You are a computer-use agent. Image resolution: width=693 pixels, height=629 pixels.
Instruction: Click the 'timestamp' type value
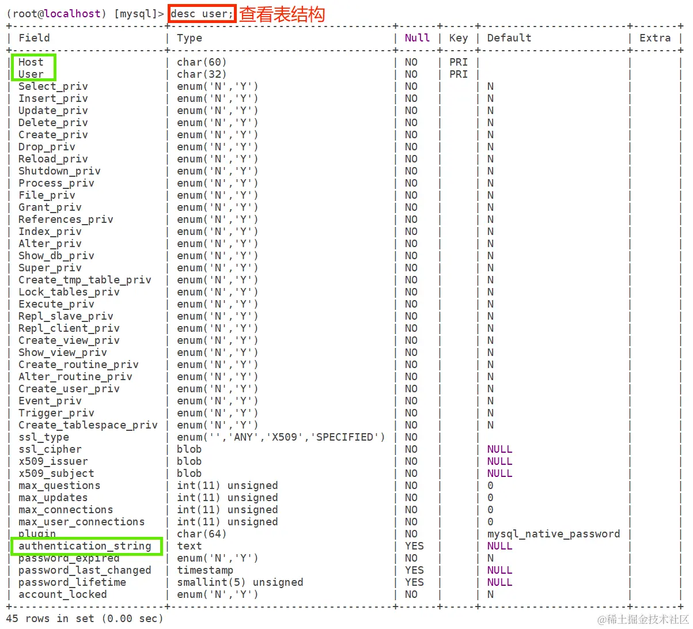[205, 570]
